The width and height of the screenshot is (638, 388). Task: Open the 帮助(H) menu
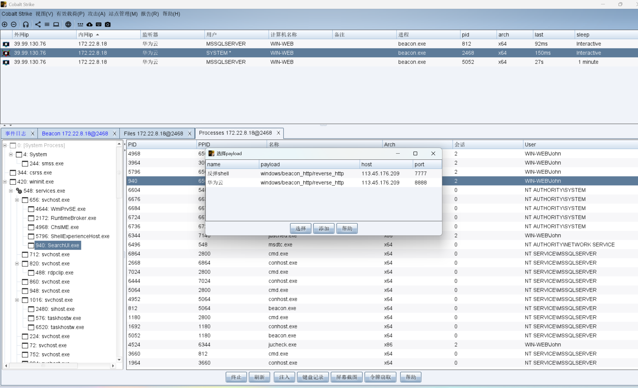pos(171,14)
